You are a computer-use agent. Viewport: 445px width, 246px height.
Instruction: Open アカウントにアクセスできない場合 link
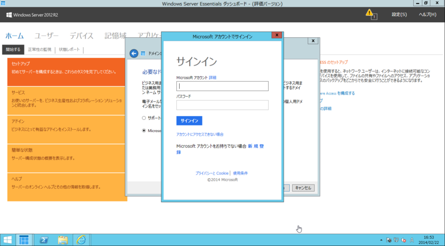point(200,134)
